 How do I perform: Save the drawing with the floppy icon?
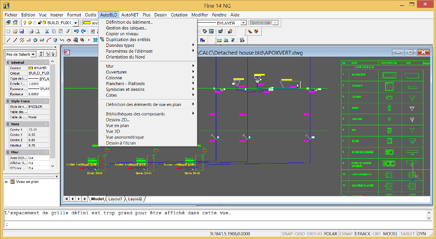point(21,31)
